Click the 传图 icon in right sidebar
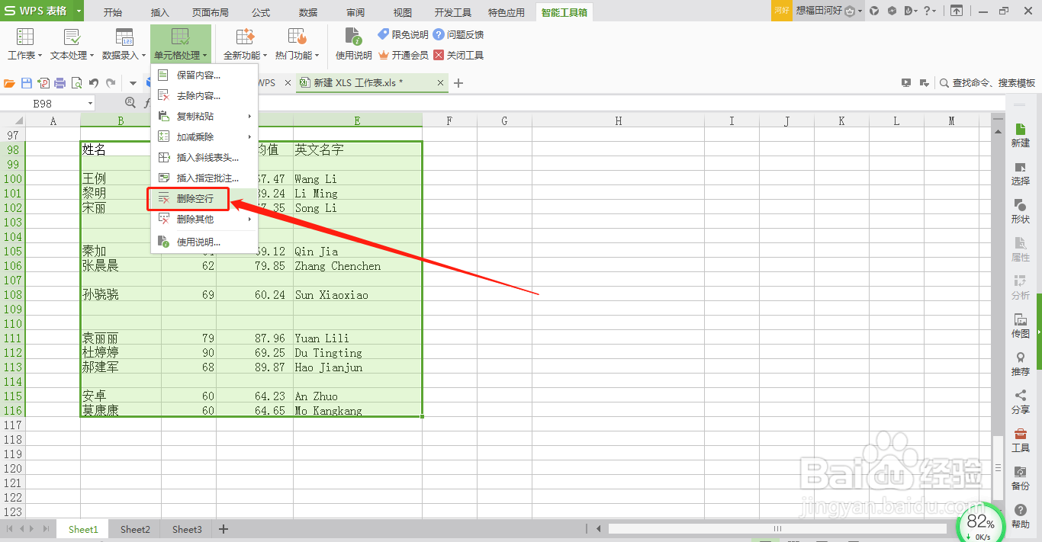The height and width of the screenshot is (542, 1042). [1021, 326]
